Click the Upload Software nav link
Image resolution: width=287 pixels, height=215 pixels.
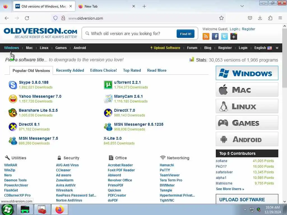[165, 48]
